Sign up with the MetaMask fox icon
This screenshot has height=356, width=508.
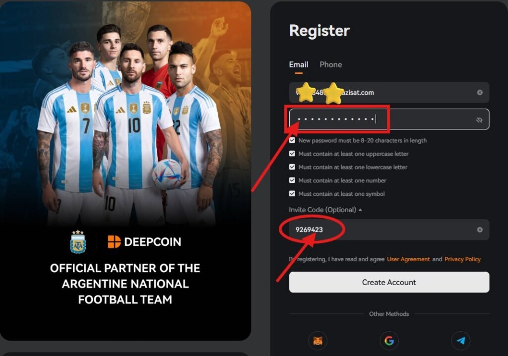click(x=317, y=341)
